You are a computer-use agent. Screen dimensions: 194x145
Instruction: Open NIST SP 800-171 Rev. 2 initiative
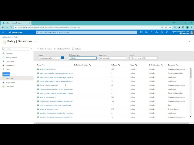coord(48,69)
